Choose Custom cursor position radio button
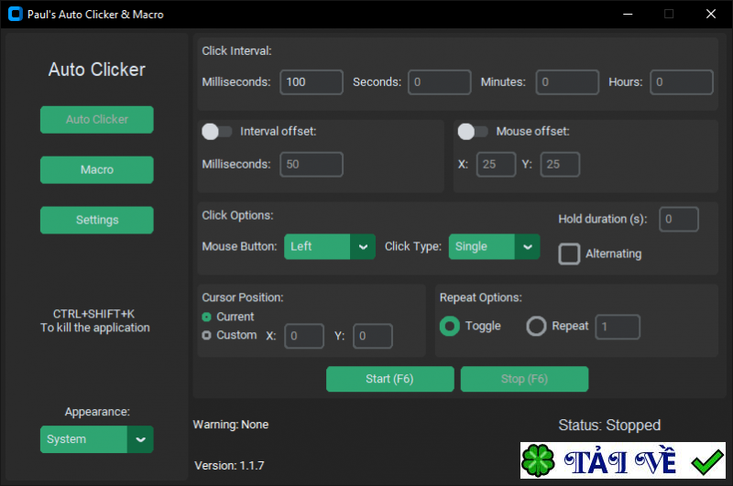Screen dimensions: 733x486 (207, 336)
